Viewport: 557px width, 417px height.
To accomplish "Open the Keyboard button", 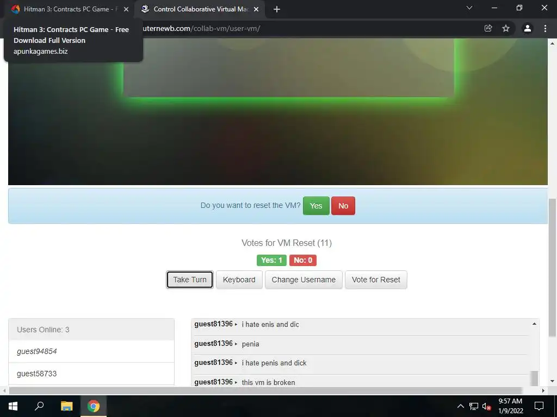I will [x=239, y=280].
